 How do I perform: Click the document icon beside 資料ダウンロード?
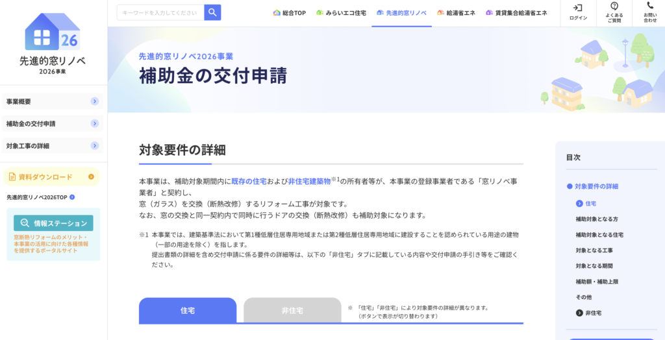(12, 176)
